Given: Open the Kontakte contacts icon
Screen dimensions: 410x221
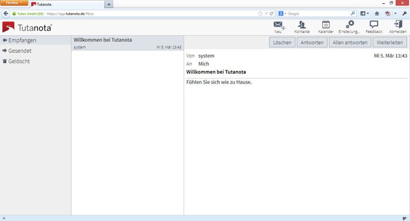Looking at the screenshot, I should click(302, 27).
